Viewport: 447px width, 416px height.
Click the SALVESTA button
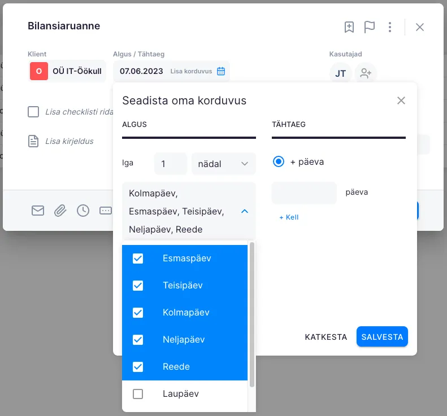(382, 337)
